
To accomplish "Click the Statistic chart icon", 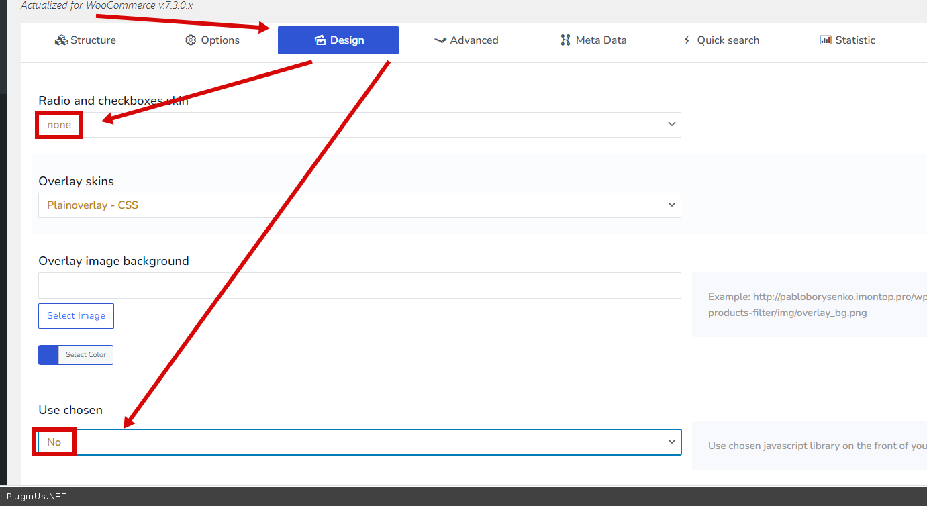I will (x=825, y=40).
